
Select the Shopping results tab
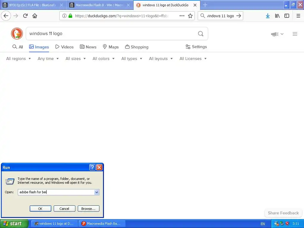(137, 47)
